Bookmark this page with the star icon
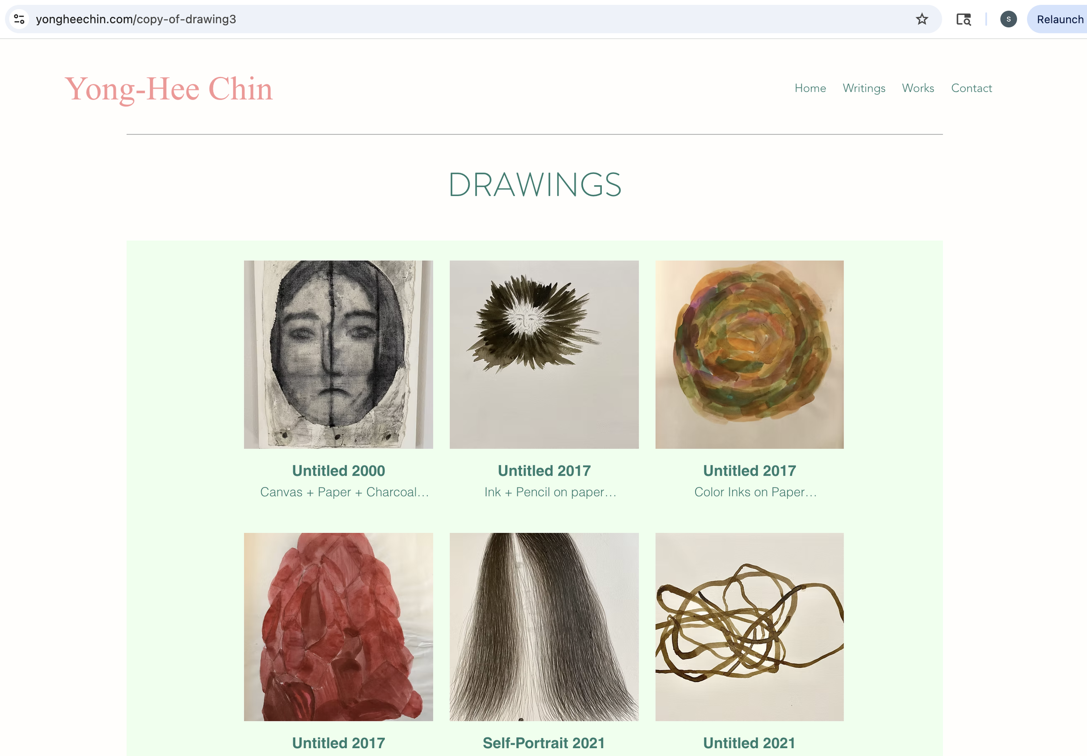This screenshot has width=1087, height=756. 921,19
